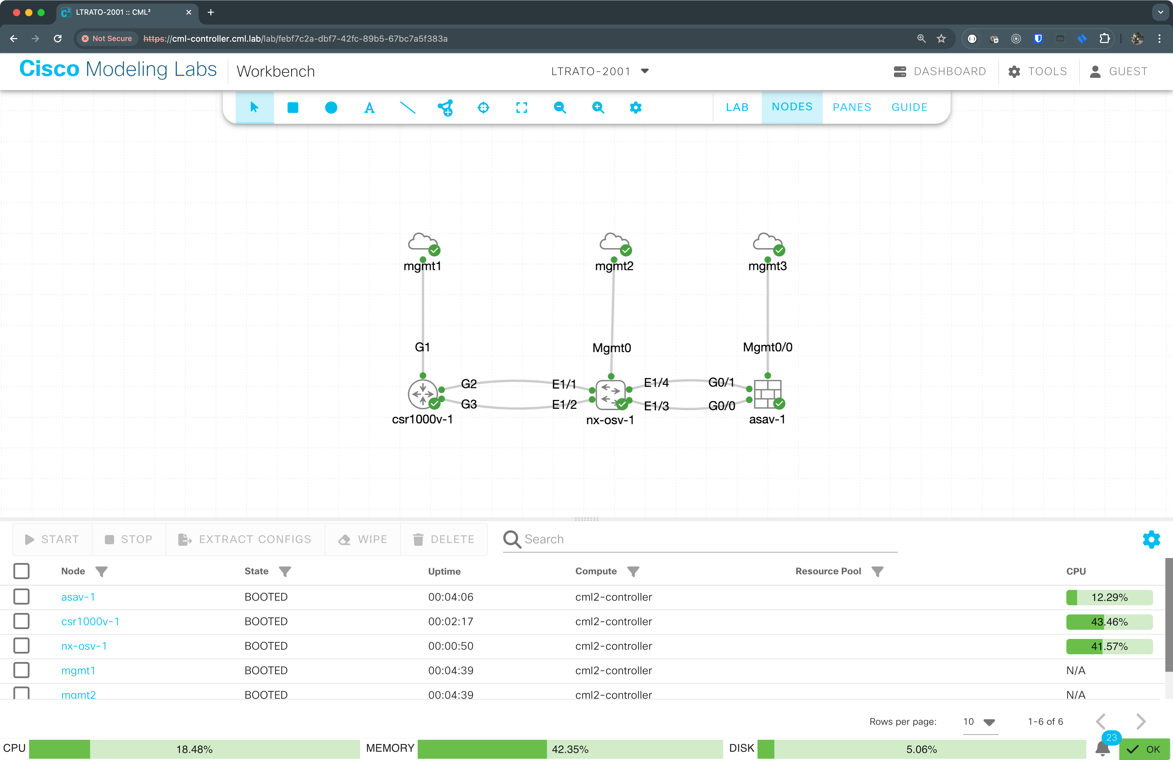Screen dimensions: 1173x760
Task: Open the csr1000v-1 node link
Action: coord(90,621)
